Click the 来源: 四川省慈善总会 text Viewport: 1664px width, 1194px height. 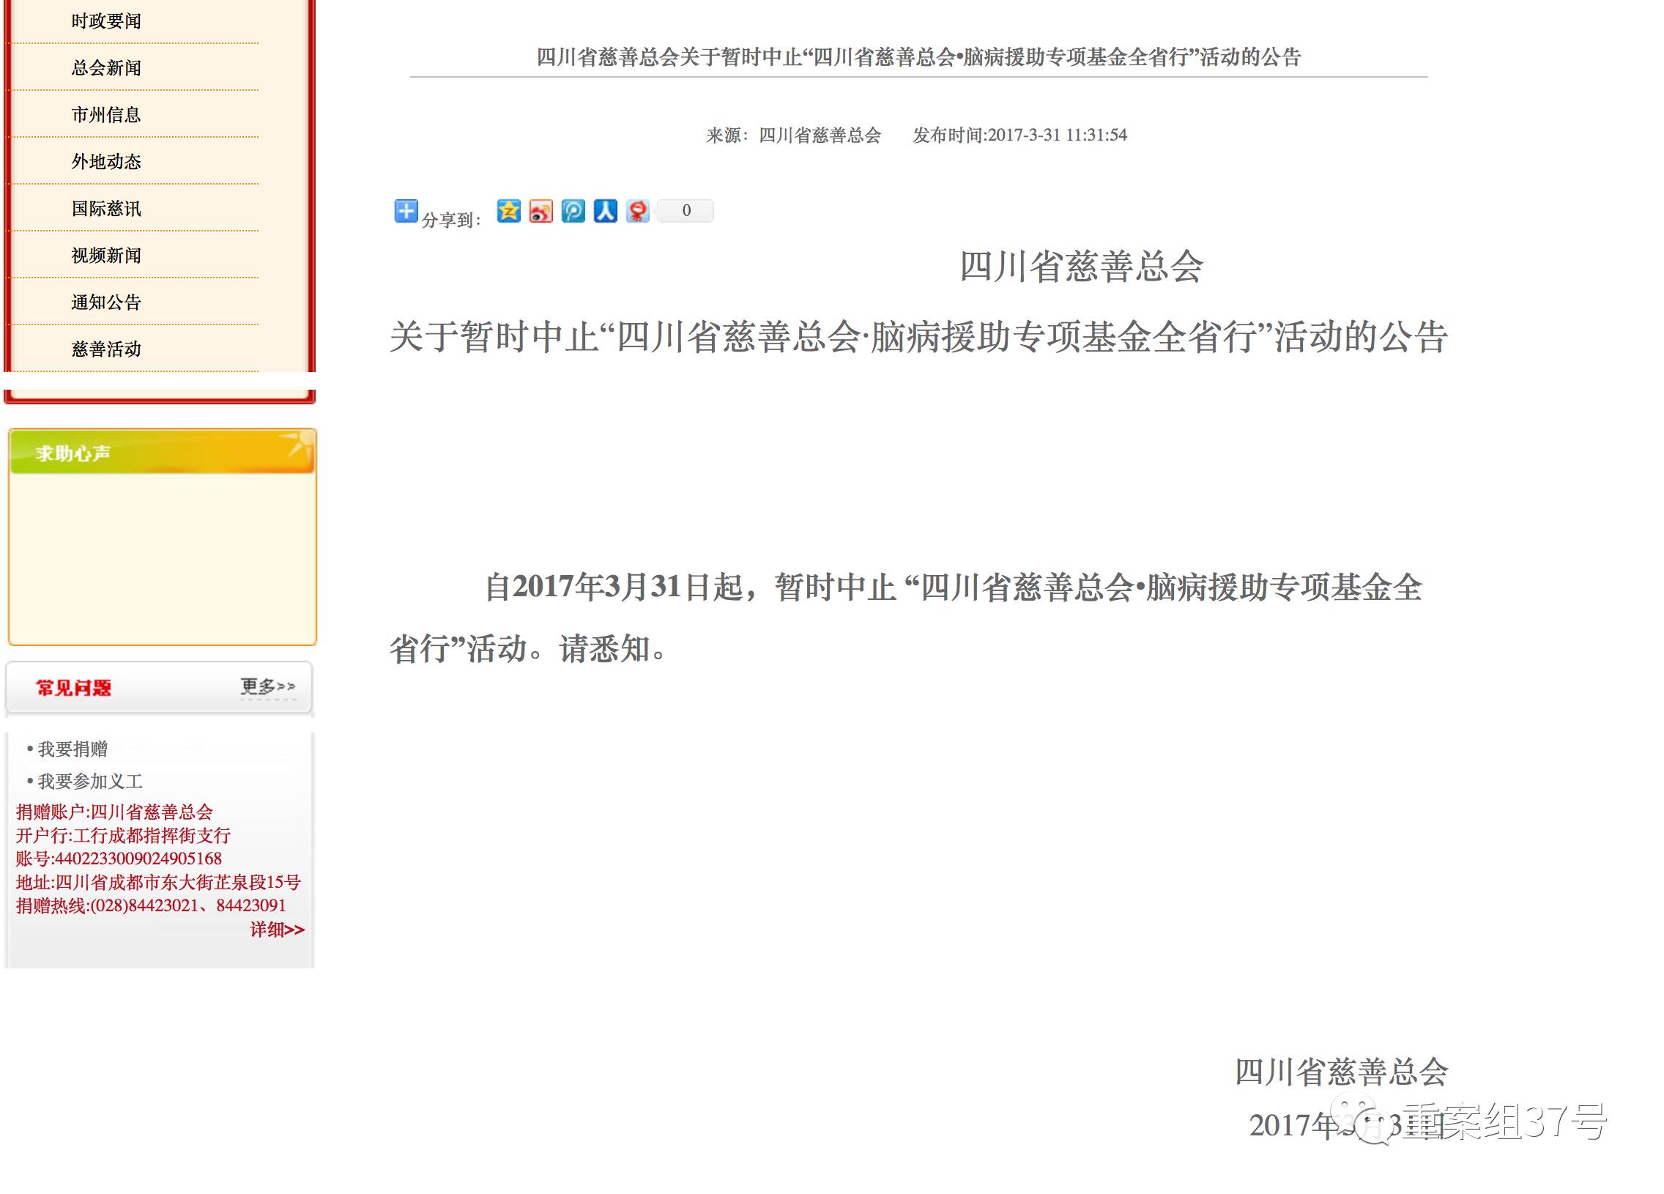pos(793,136)
